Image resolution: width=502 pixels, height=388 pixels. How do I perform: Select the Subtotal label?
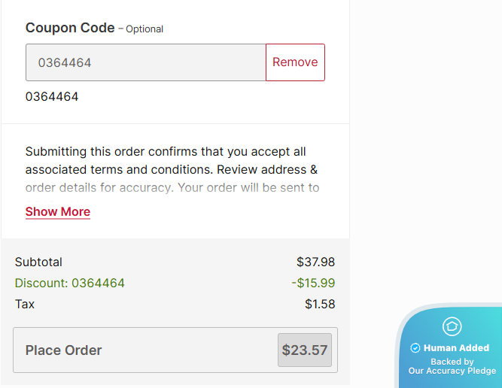click(x=38, y=262)
